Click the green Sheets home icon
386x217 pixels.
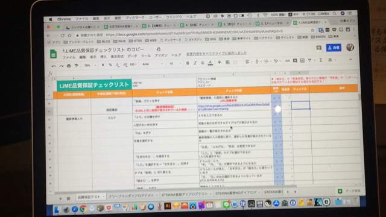(x=54, y=54)
